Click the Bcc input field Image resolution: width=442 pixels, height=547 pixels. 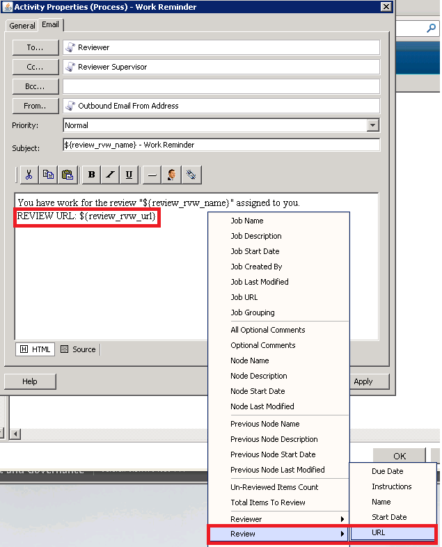[221, 86]
